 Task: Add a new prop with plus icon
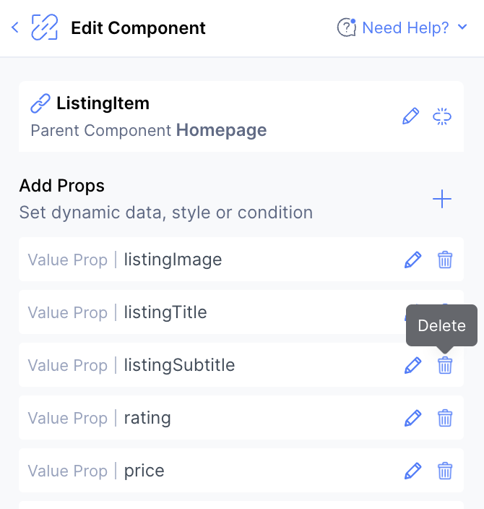pyautogui.click(x=442, y=199)
